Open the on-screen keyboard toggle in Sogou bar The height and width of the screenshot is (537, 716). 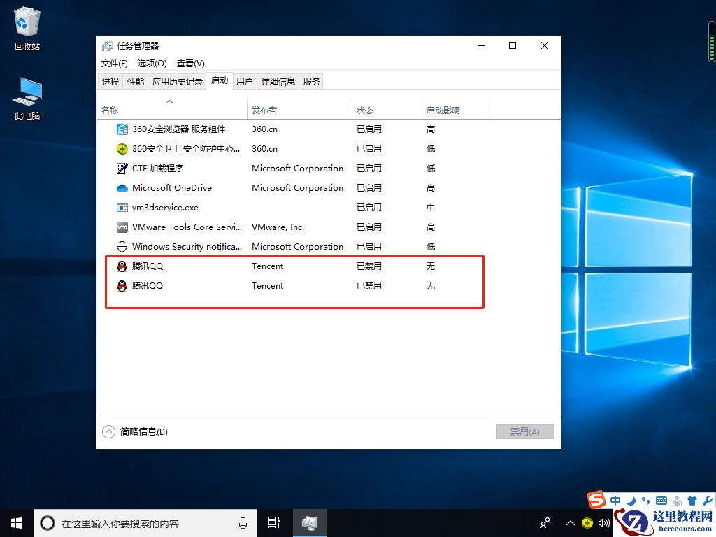[x=661, y=501]
